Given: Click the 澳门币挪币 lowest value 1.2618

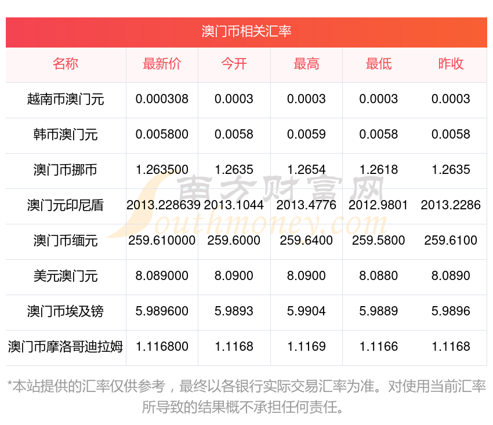Looking at the screenshot, I should (379, 170).
